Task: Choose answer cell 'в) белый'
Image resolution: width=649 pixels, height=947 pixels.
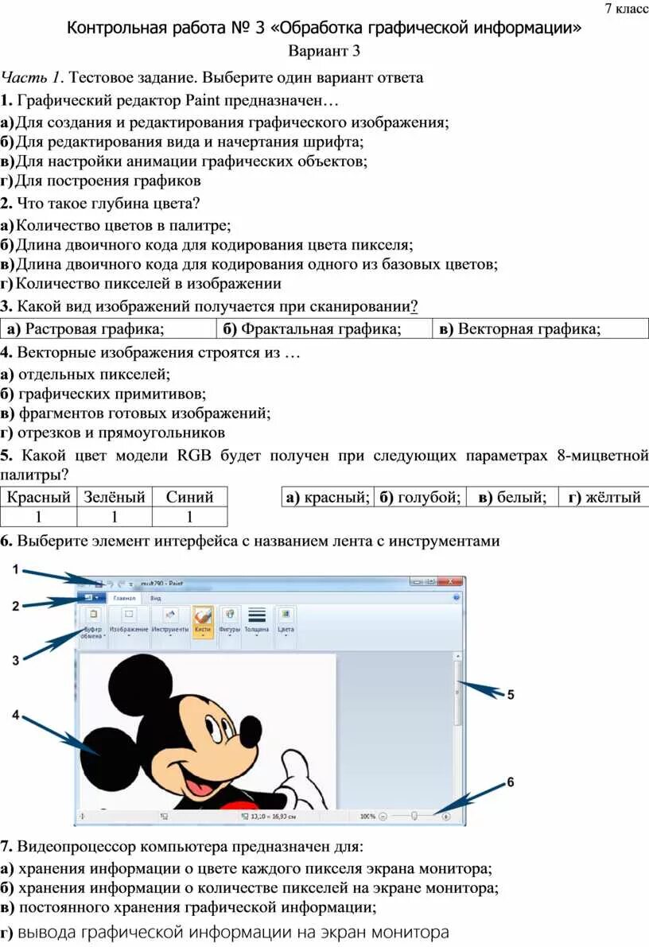Action: click(512, 497)
